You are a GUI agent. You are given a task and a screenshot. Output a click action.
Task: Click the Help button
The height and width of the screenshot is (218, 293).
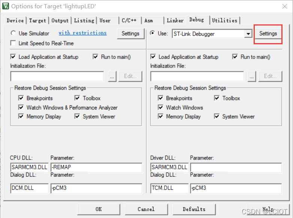(268, 209)
